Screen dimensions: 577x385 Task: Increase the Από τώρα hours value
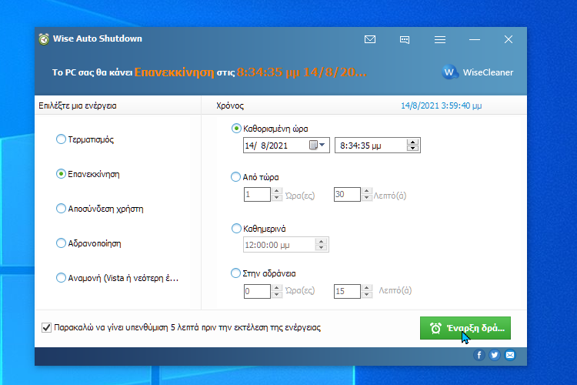[277, 191]
